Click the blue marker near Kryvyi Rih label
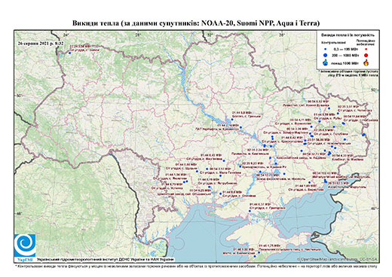 click(x=240, y=166)
